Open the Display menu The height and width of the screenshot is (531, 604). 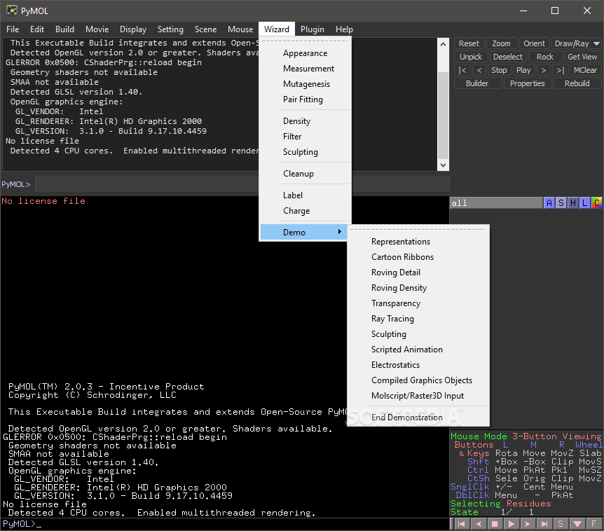point(133,29)
